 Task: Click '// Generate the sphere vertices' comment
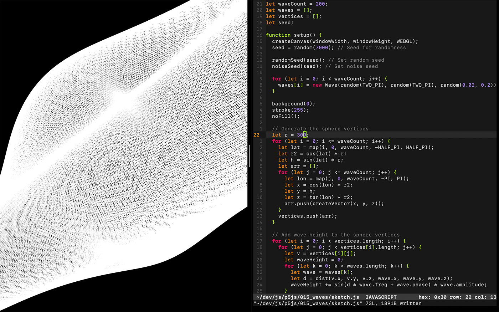320,129
